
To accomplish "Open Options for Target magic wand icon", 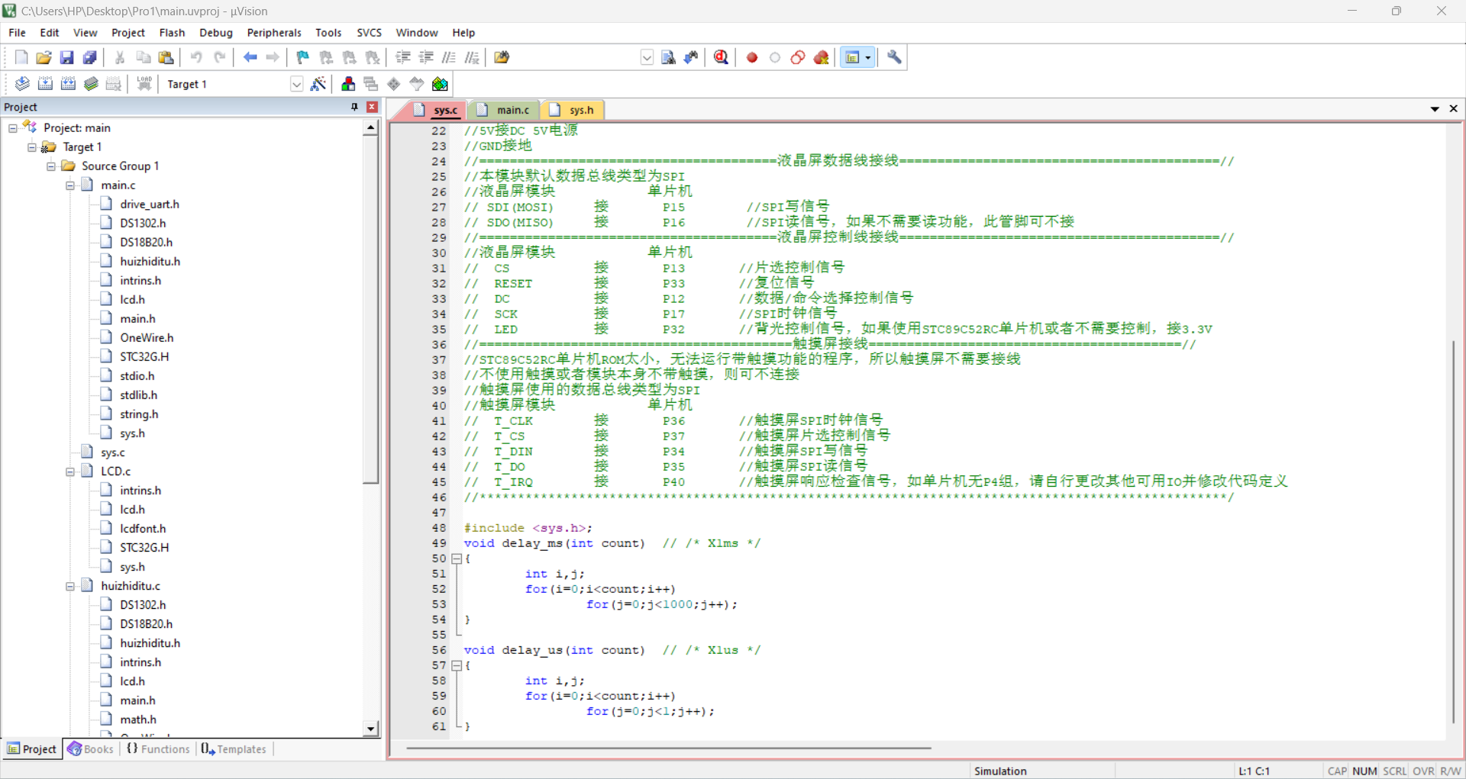I will coord(318,84).
